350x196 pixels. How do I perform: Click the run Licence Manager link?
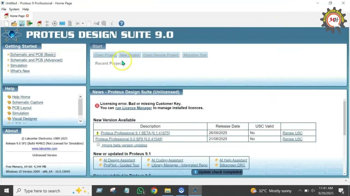(133, 108)
